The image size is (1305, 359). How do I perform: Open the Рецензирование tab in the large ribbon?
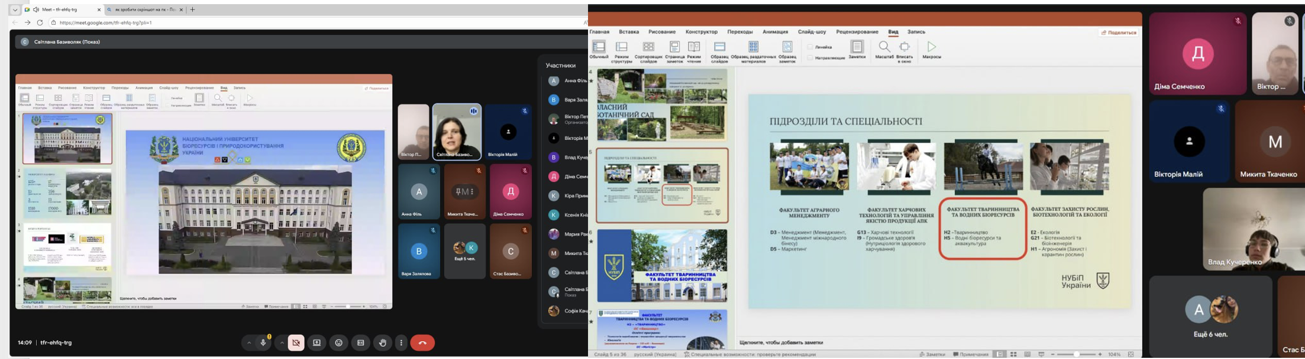click(857, 32)
